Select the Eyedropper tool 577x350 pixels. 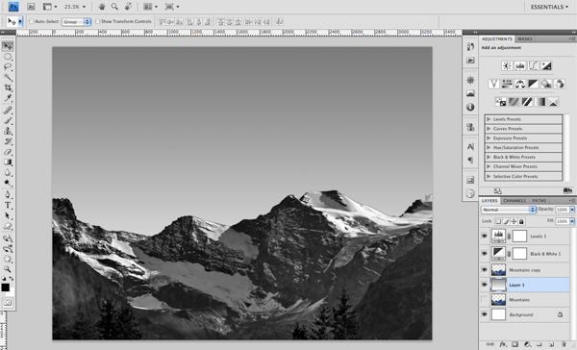[x=8, y=98]
